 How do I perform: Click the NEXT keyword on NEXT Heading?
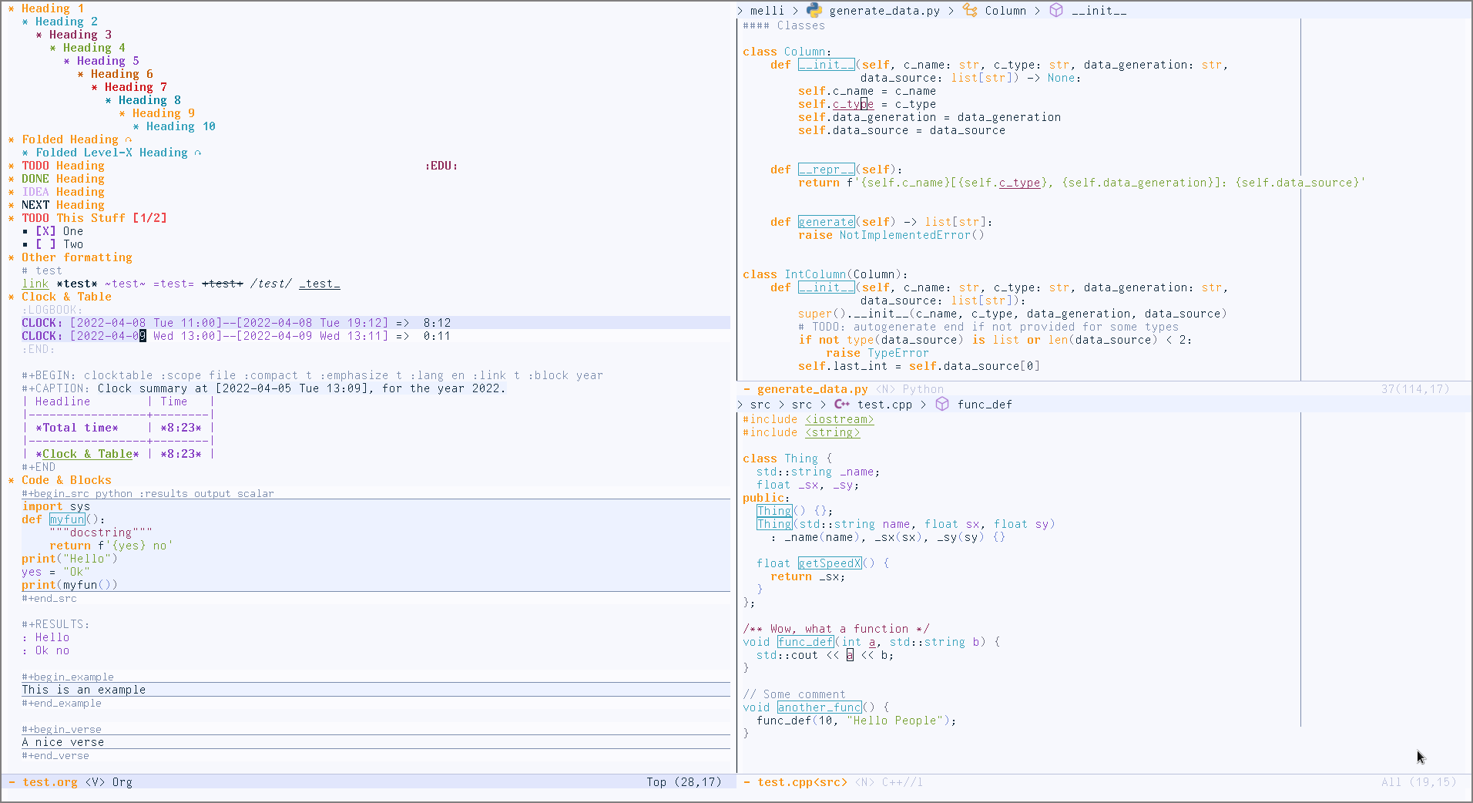(35, 205)
